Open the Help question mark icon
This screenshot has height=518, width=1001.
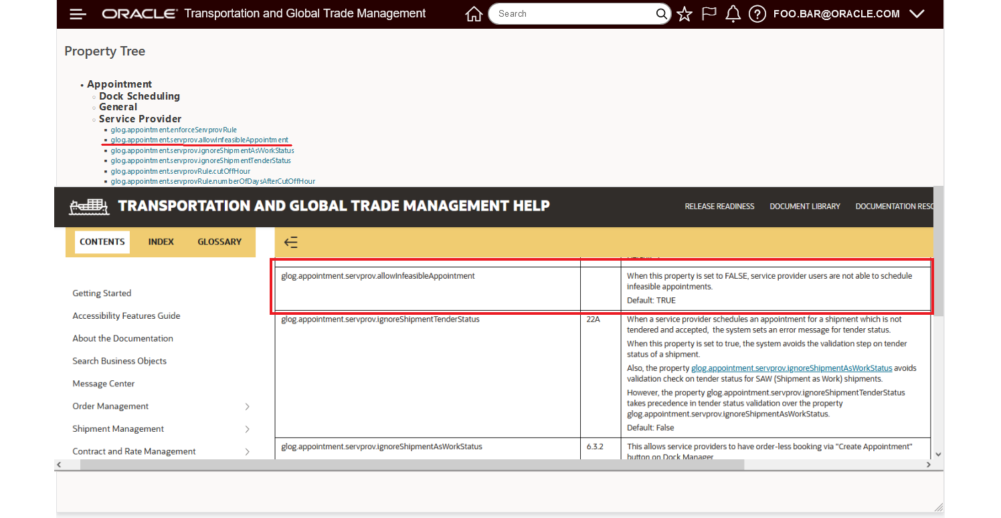(x=757, y=14)
